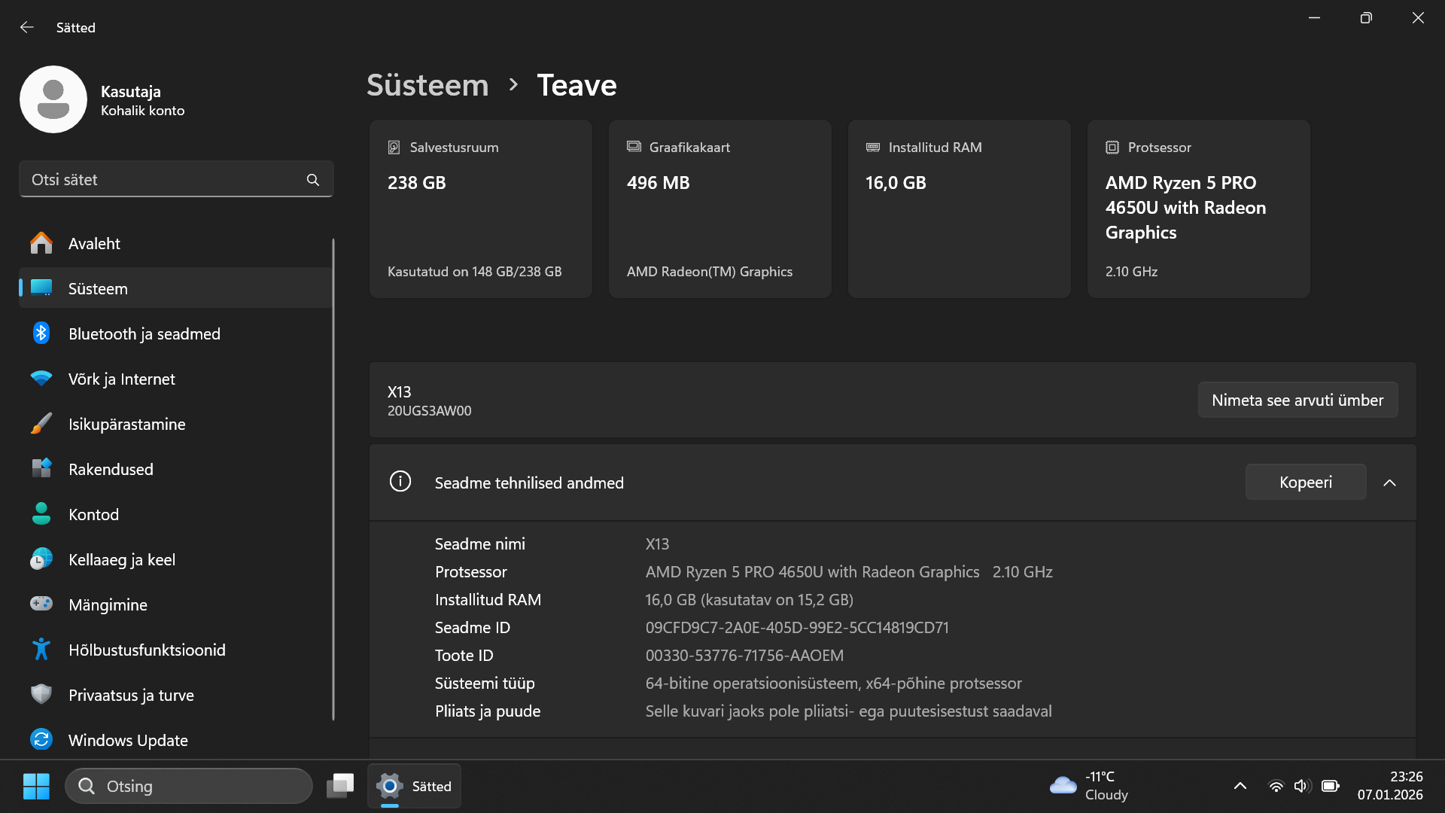Image resolution: width=1445 pixels, height=813 pixels.
Task: Click the Otsi sätet search field
Action: coord(162,180)
